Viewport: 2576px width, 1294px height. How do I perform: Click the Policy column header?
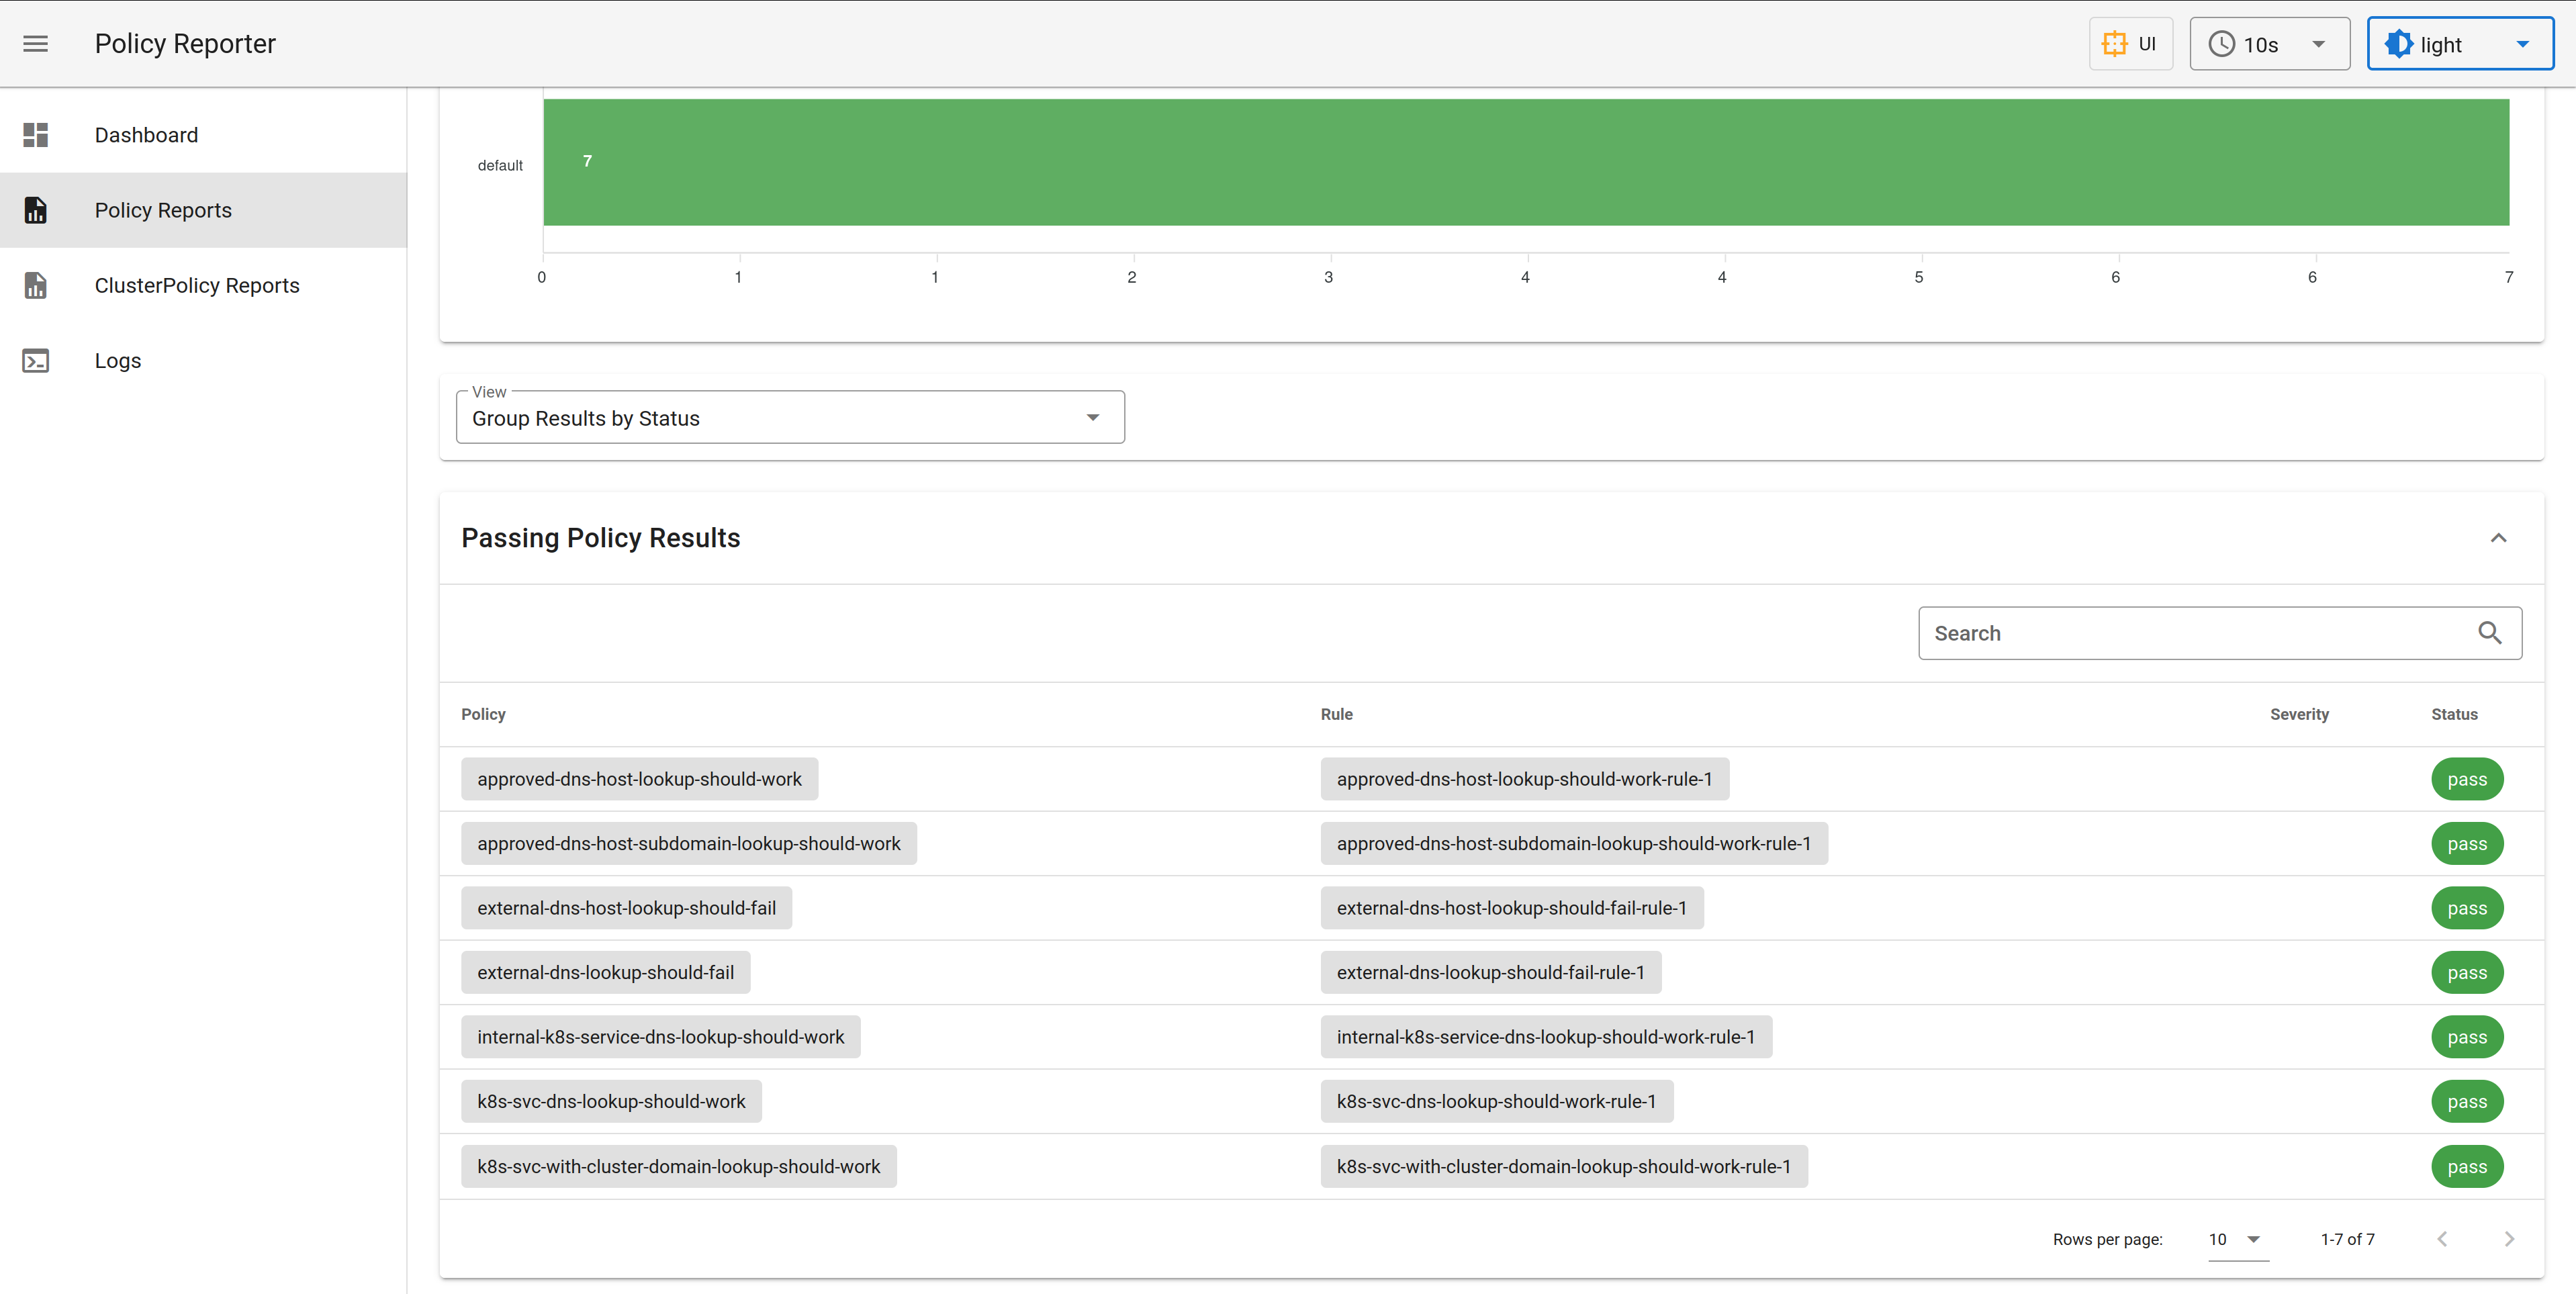click(483, 714)
